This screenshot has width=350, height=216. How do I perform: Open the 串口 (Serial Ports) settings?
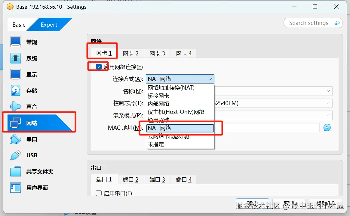(31, 139)
